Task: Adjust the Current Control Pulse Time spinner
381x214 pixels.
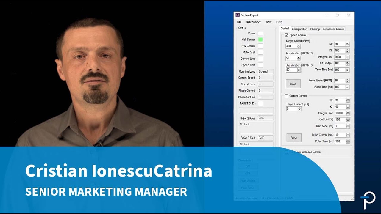Action: coord(348,141)
